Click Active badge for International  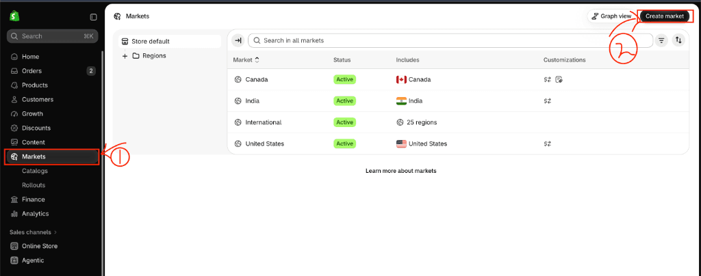(345, 122)
